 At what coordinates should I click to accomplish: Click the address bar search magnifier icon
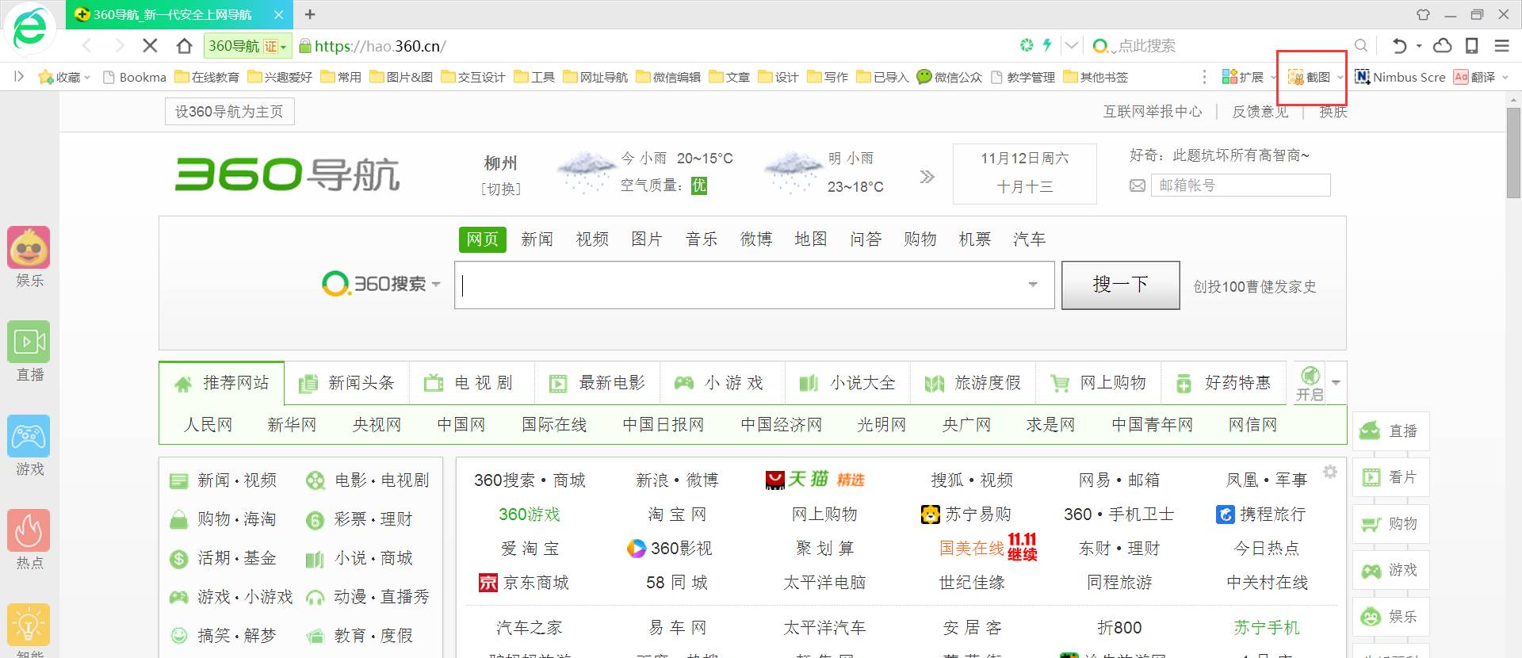[x=1360, y=46]
